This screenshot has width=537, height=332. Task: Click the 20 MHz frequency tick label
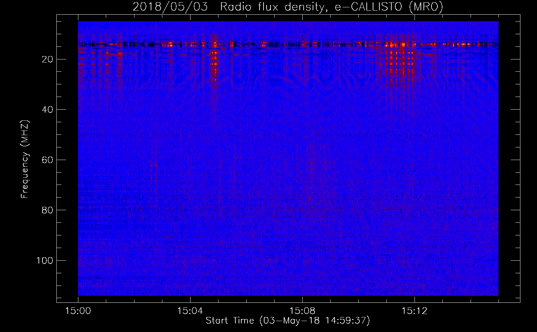[x=47, y=59]
